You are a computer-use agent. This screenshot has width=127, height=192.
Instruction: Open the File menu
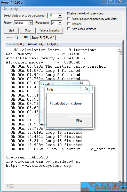5,9
